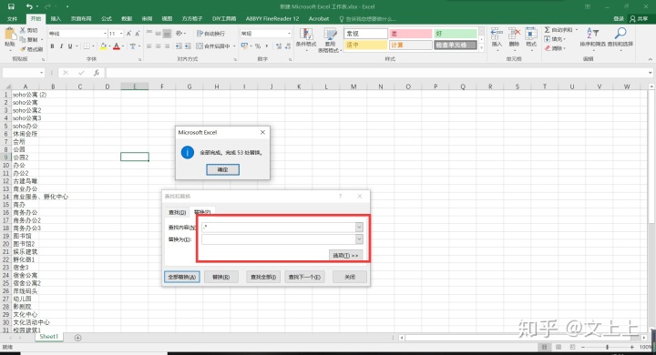Toggle Wrap Text (自动换行)

click(x=210, y=34)
